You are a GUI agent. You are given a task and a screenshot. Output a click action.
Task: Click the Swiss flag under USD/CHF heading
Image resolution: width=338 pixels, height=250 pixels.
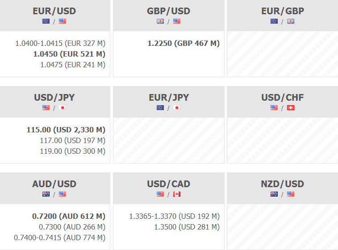(291, 107)
